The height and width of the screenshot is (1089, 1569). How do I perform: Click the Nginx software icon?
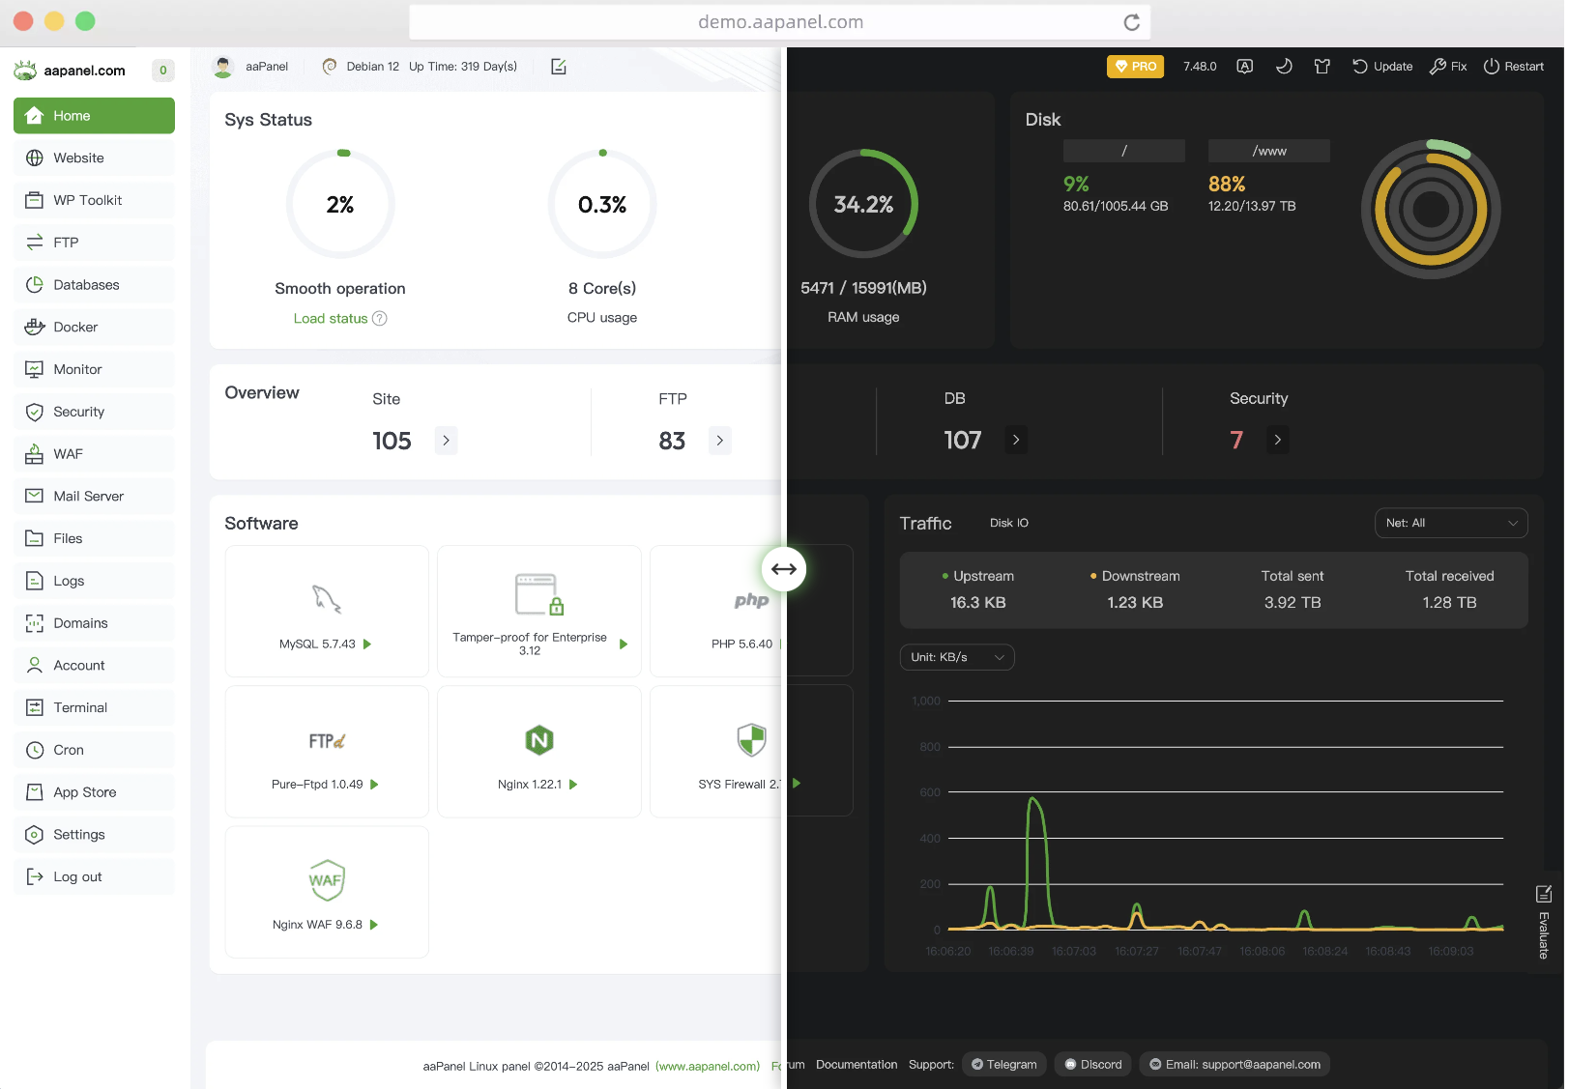538,741
